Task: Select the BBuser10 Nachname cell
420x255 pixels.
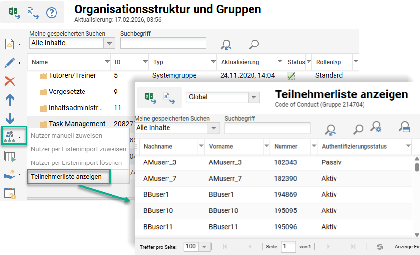Action: (158, 210)
